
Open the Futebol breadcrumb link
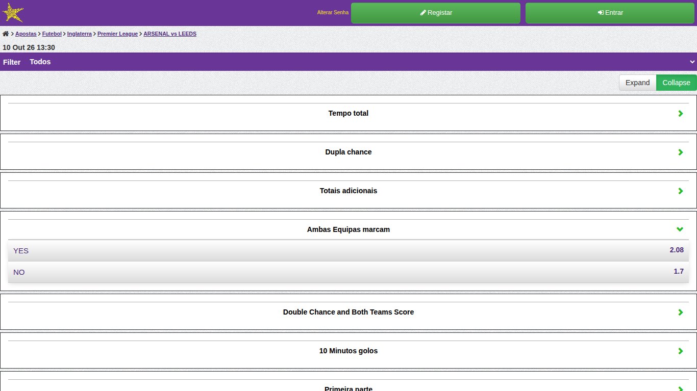(x=52, y=34)
